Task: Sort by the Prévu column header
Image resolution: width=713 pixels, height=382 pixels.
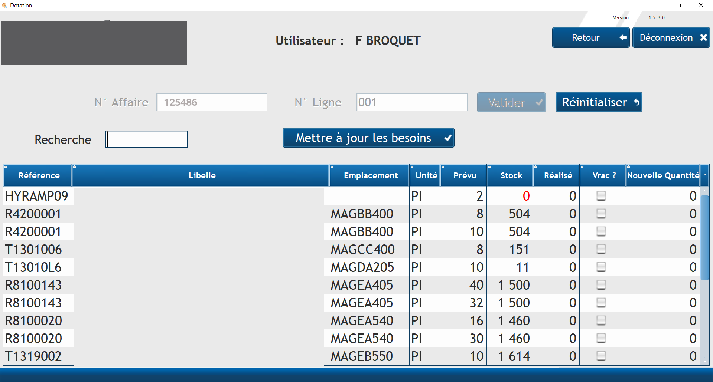Action: pyautogui.click(x=464, y=175)
